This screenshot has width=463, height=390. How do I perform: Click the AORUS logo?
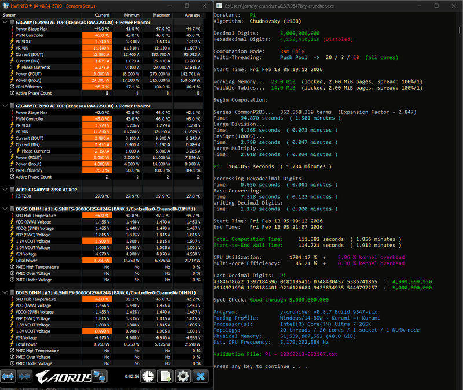(x=63, y=377)
